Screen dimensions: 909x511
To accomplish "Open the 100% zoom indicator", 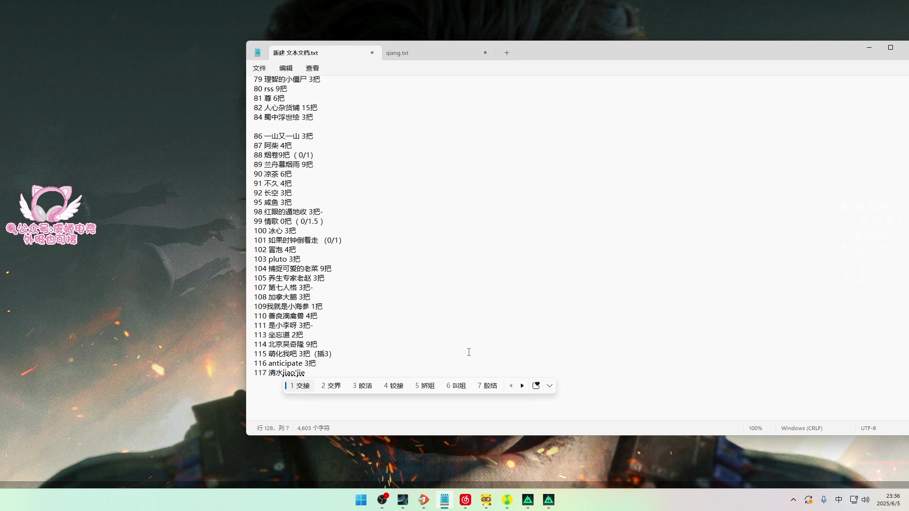I will point(756,428).
